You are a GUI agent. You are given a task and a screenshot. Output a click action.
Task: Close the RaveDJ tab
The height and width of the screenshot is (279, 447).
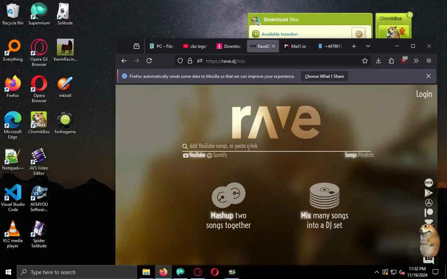pos(273,46)
